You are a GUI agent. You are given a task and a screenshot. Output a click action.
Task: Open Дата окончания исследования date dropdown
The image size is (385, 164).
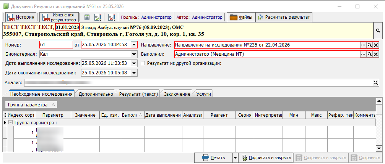point(134,73)
